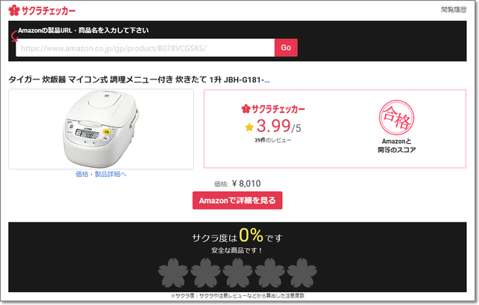This screenshot has height=305, width=479.
Task: Click the ¥8,010 price text
Action: pyautogui.click(x=246, y=184)
